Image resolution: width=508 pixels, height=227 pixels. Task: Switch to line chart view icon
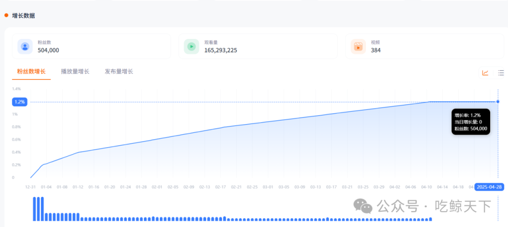[x=485, y=73]
